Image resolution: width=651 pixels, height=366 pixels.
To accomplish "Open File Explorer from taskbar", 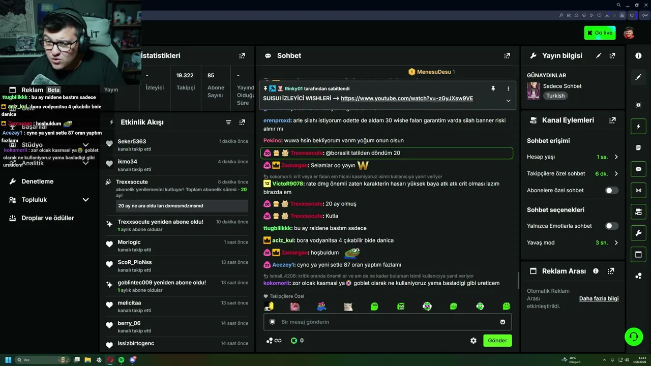I will (x=87, y=360).
